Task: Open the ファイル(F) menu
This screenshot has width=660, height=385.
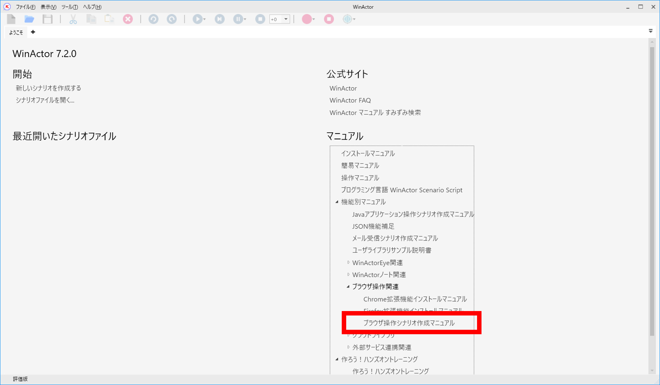Action: pyautogui.click(x=25, y=7)
